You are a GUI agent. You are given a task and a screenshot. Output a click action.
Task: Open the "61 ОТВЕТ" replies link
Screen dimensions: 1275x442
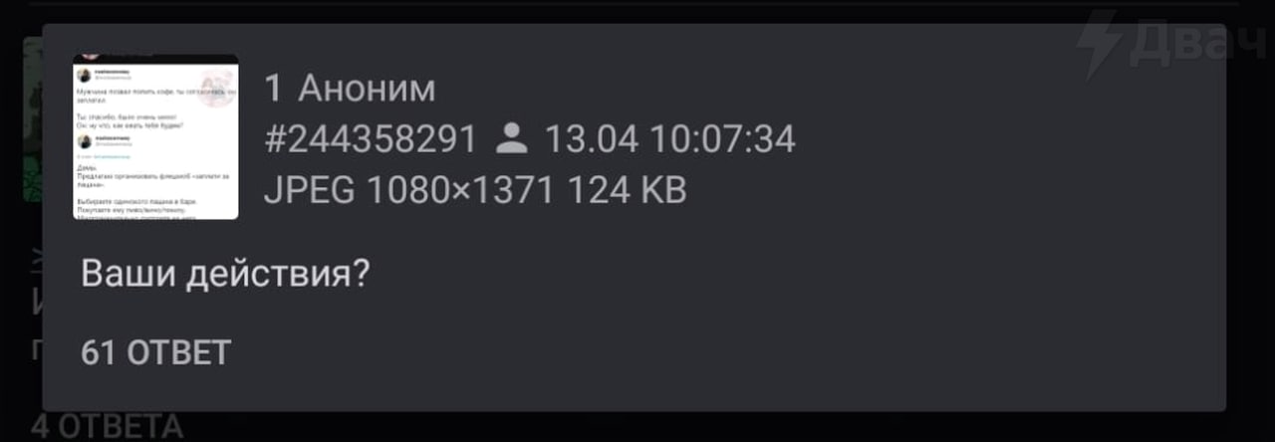tap(155, 351)
